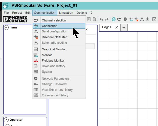Click the Schematic reading download menu icon
This screenshot has width=158, height=126.
36,43
